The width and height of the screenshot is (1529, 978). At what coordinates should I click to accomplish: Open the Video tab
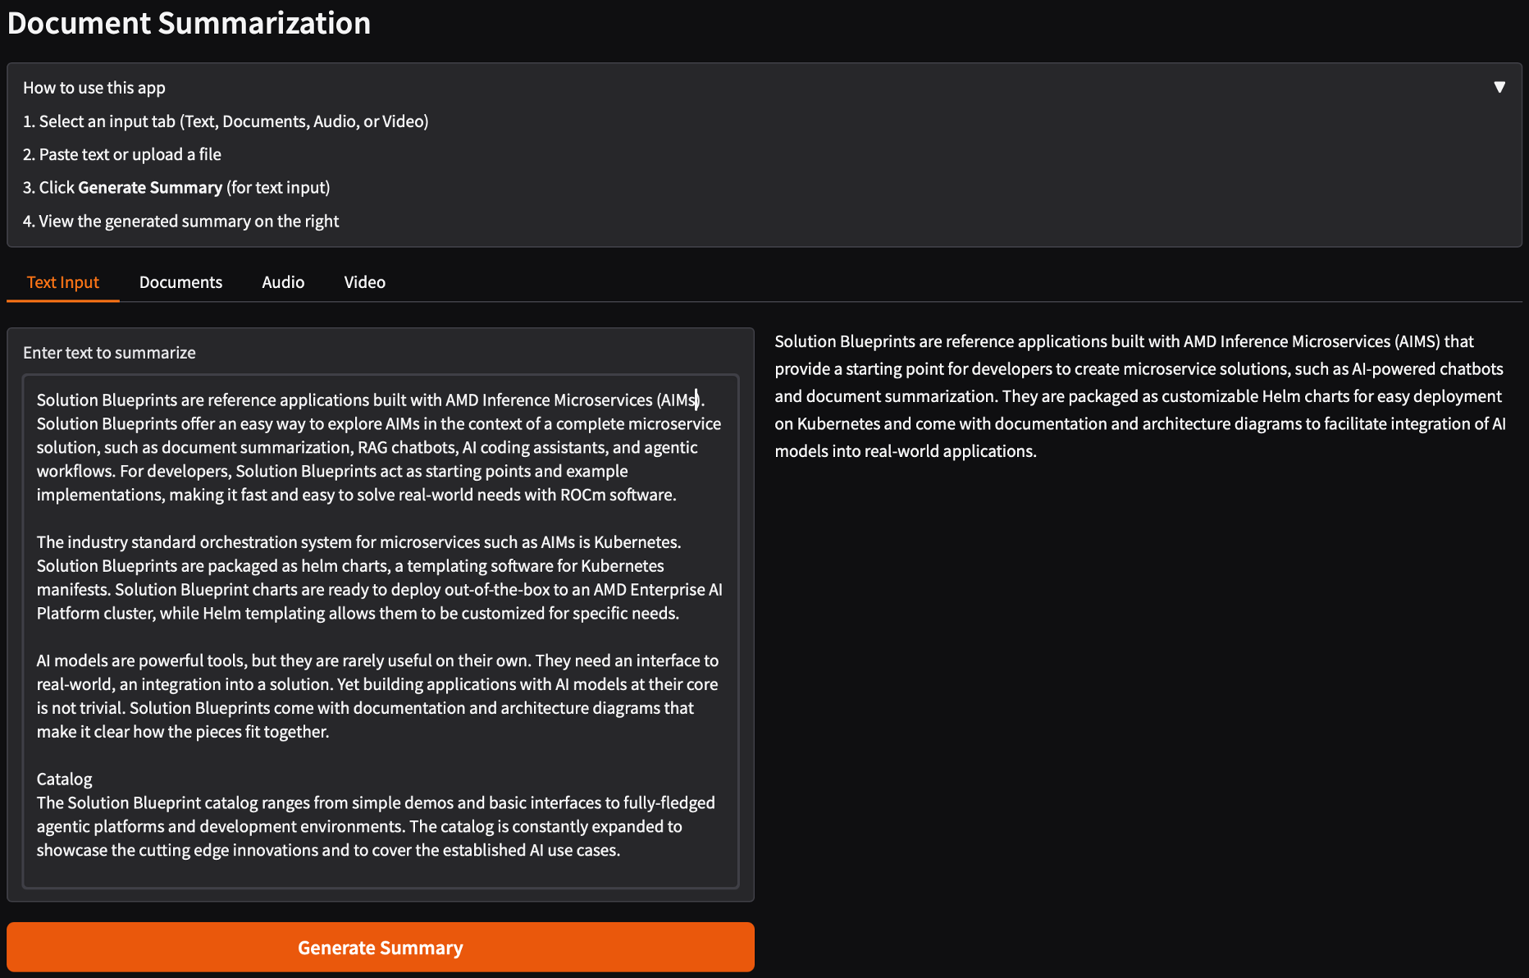pyautogui.click(x=364, y=282)
